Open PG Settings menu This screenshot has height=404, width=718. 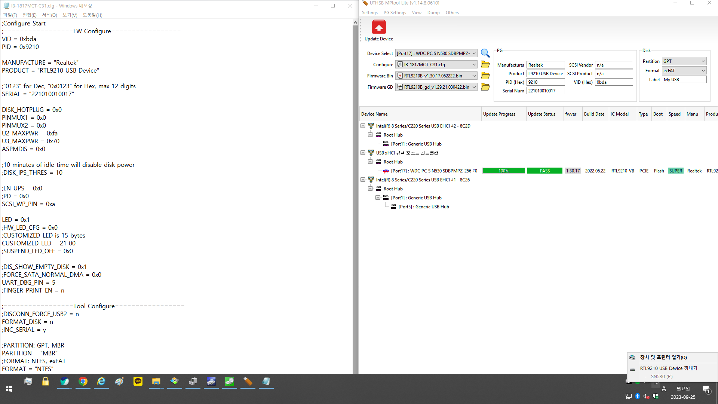pos(395,13)
